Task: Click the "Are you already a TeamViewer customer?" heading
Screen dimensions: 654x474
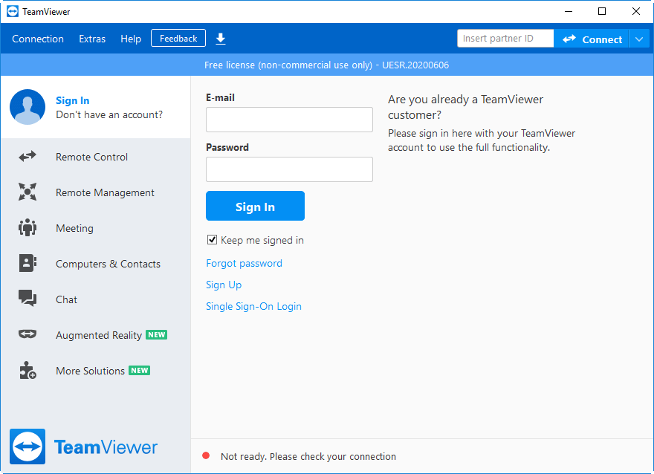Action: (x=465, y=107)
